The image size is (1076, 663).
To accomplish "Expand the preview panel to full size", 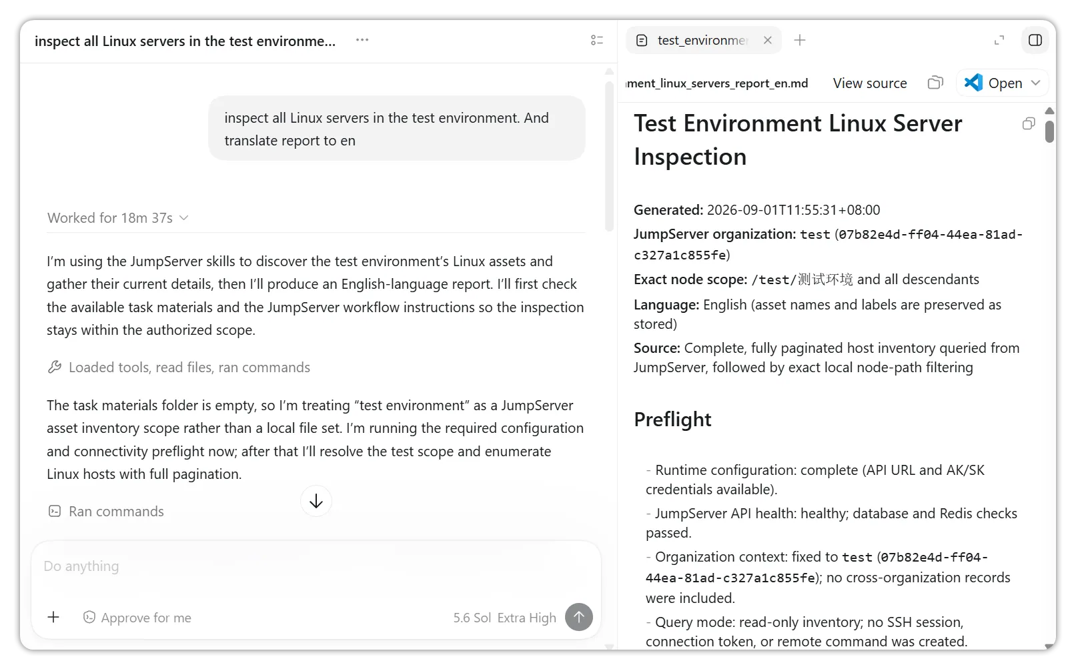I will (x=999, y=40).
